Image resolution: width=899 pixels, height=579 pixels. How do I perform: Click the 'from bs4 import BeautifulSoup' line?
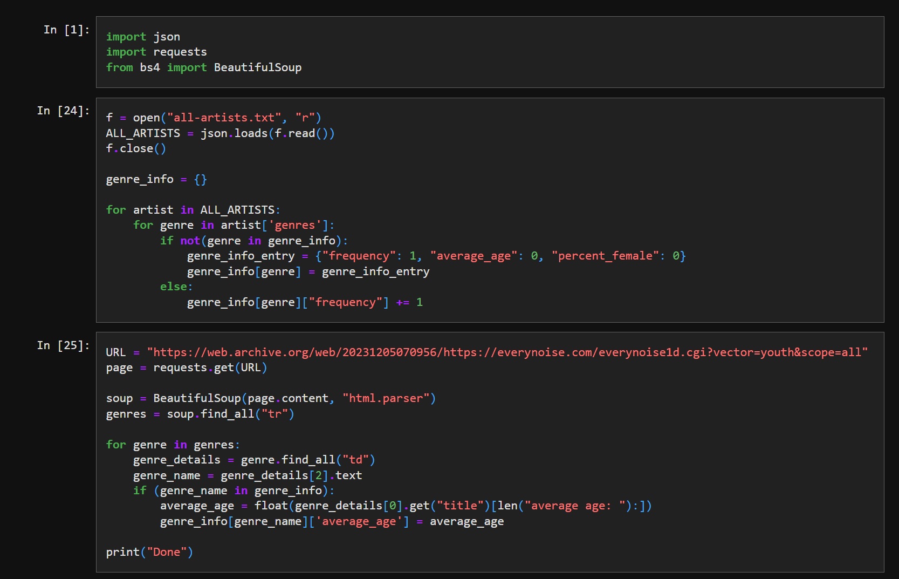204,67
